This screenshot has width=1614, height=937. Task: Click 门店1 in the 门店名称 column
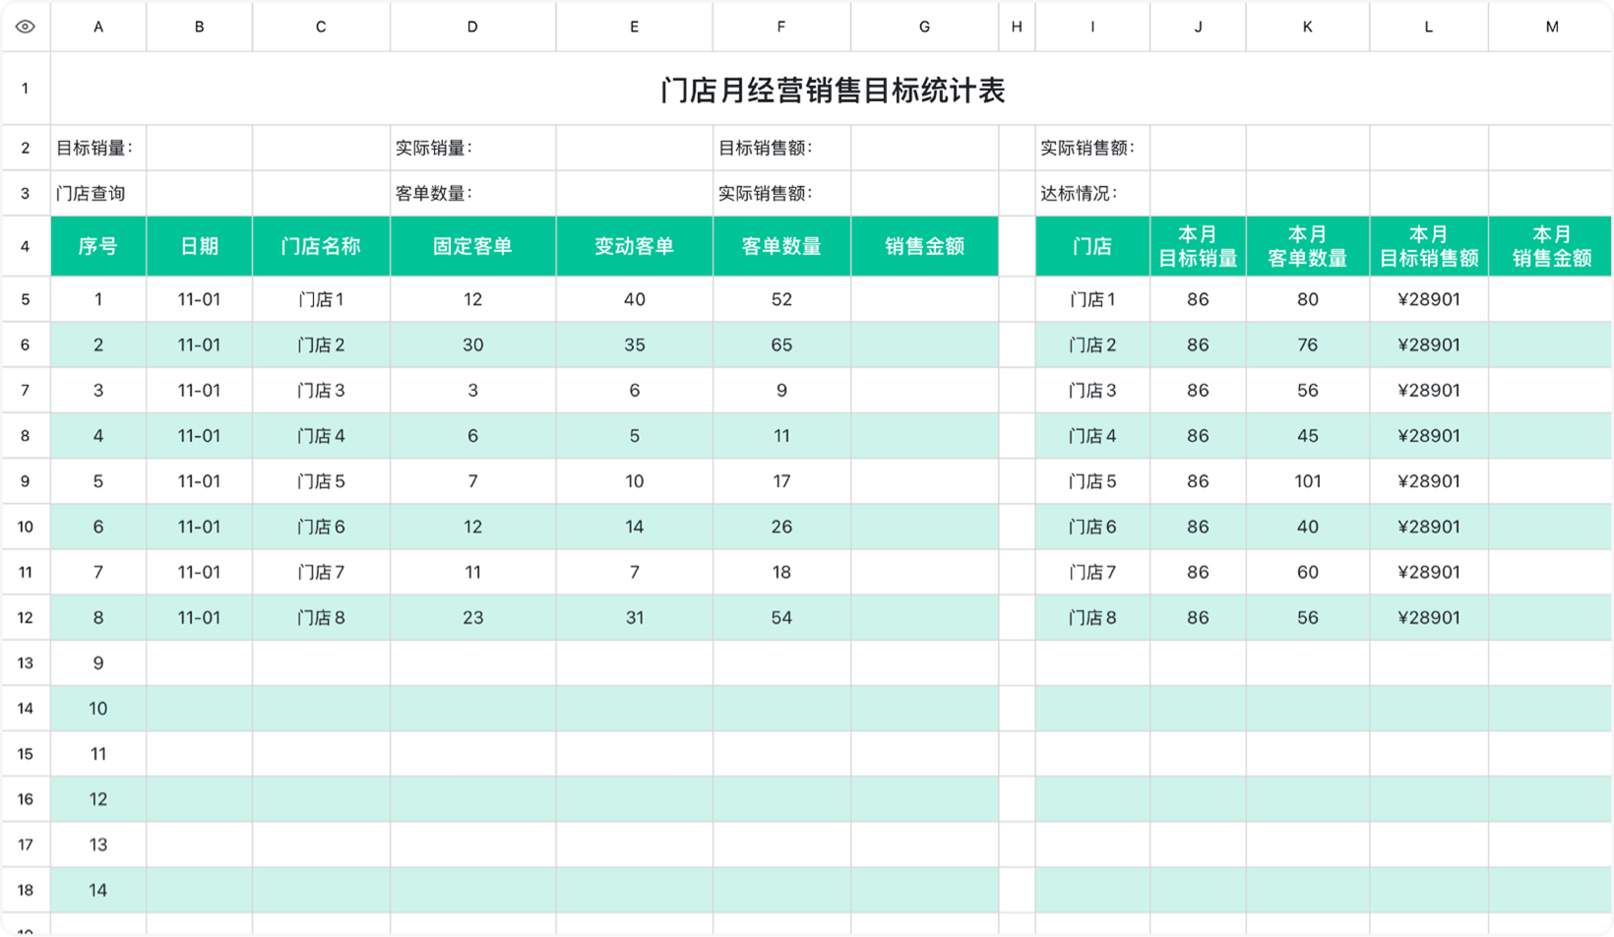(321, 299)
